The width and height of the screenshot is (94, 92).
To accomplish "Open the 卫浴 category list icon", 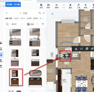I will pos(21,13).
